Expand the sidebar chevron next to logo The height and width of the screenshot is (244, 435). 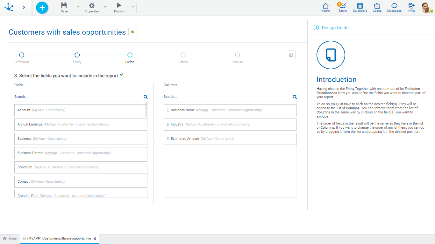(x=24, y=7)
